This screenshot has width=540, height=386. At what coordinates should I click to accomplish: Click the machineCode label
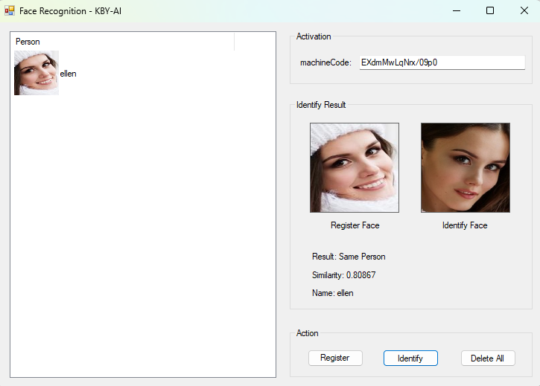[x=325, y=62]
